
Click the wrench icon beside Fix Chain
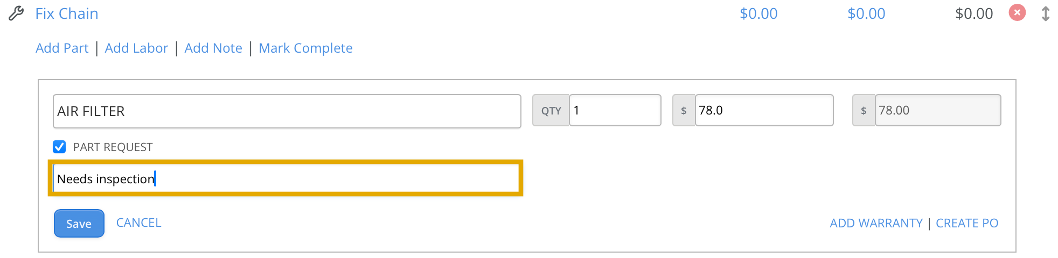click(16, 13)
